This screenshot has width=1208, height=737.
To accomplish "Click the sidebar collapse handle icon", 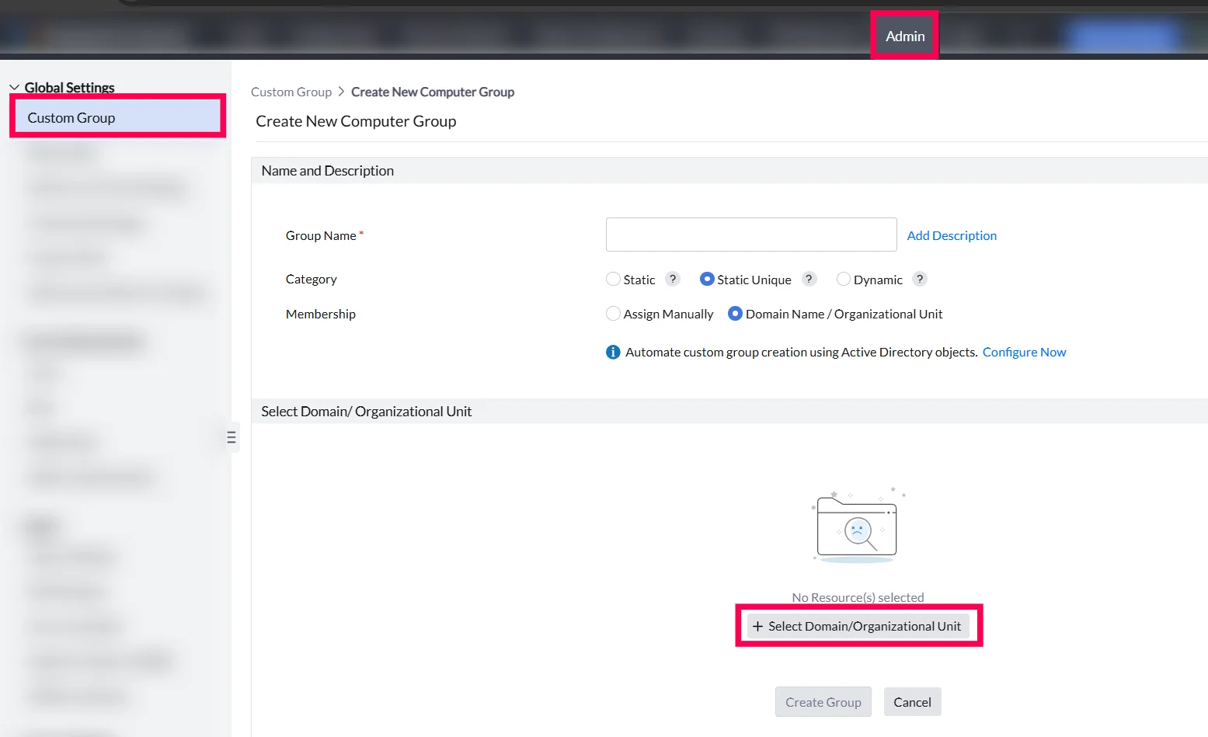I will [x=232, y=437].
